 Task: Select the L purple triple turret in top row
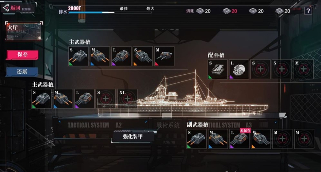121,56
